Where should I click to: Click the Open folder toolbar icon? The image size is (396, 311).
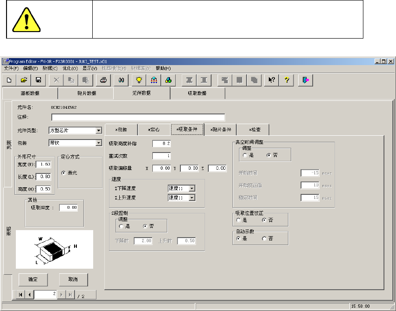click(x=24, y=80)
